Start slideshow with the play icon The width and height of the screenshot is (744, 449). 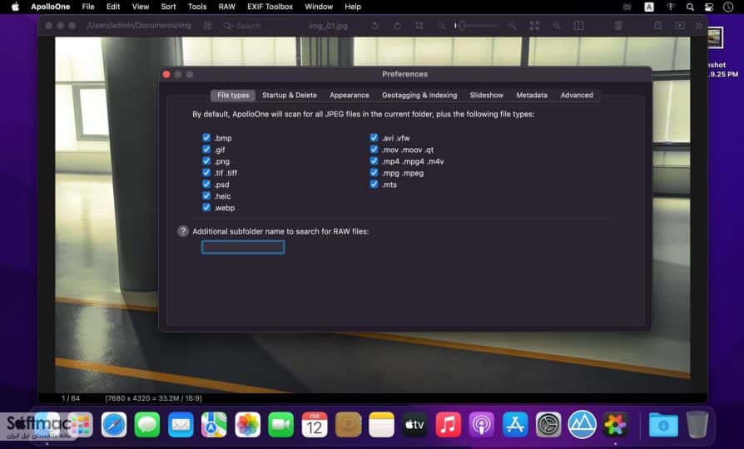tap(680, 26)
